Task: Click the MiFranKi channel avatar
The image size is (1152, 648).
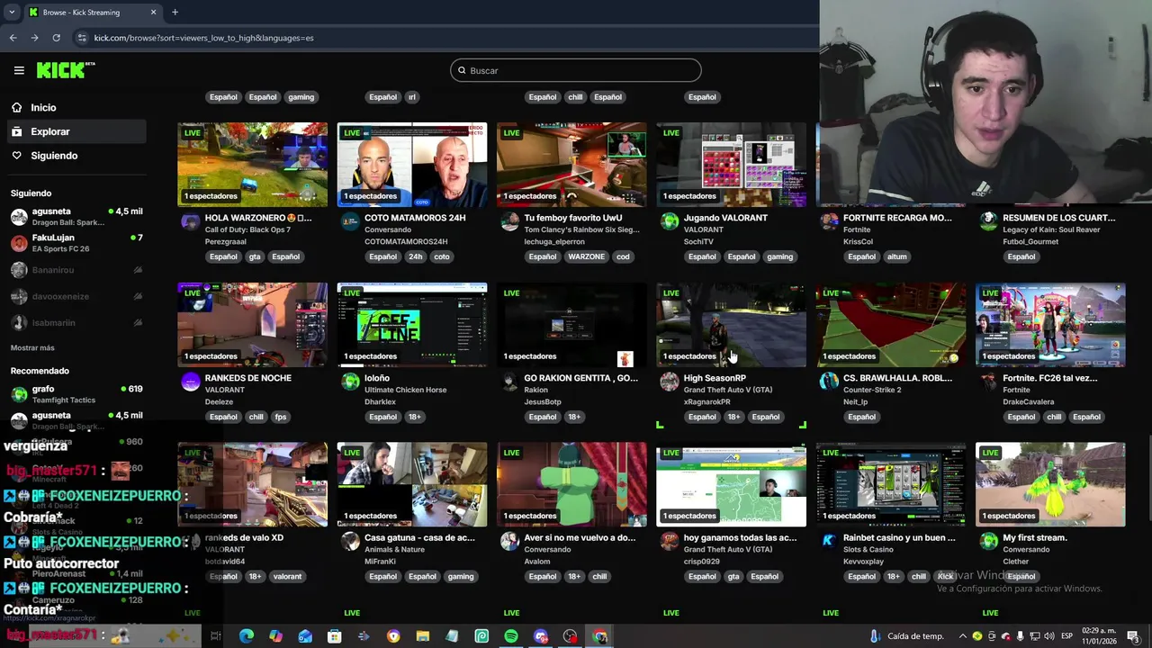Action: (350, 541)
